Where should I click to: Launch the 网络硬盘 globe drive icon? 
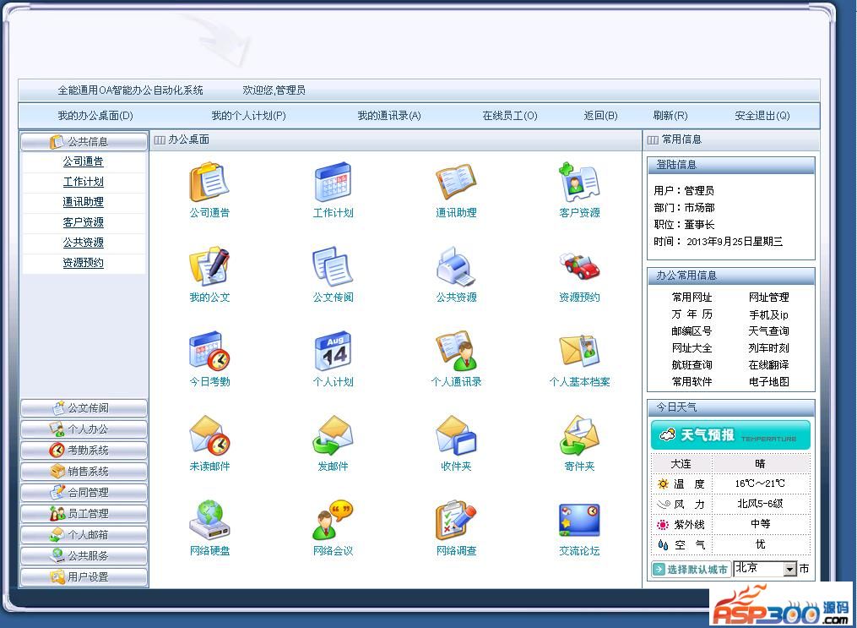click(x=209, y=520)
